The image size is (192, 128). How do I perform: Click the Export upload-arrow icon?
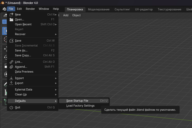coord(11,83)
